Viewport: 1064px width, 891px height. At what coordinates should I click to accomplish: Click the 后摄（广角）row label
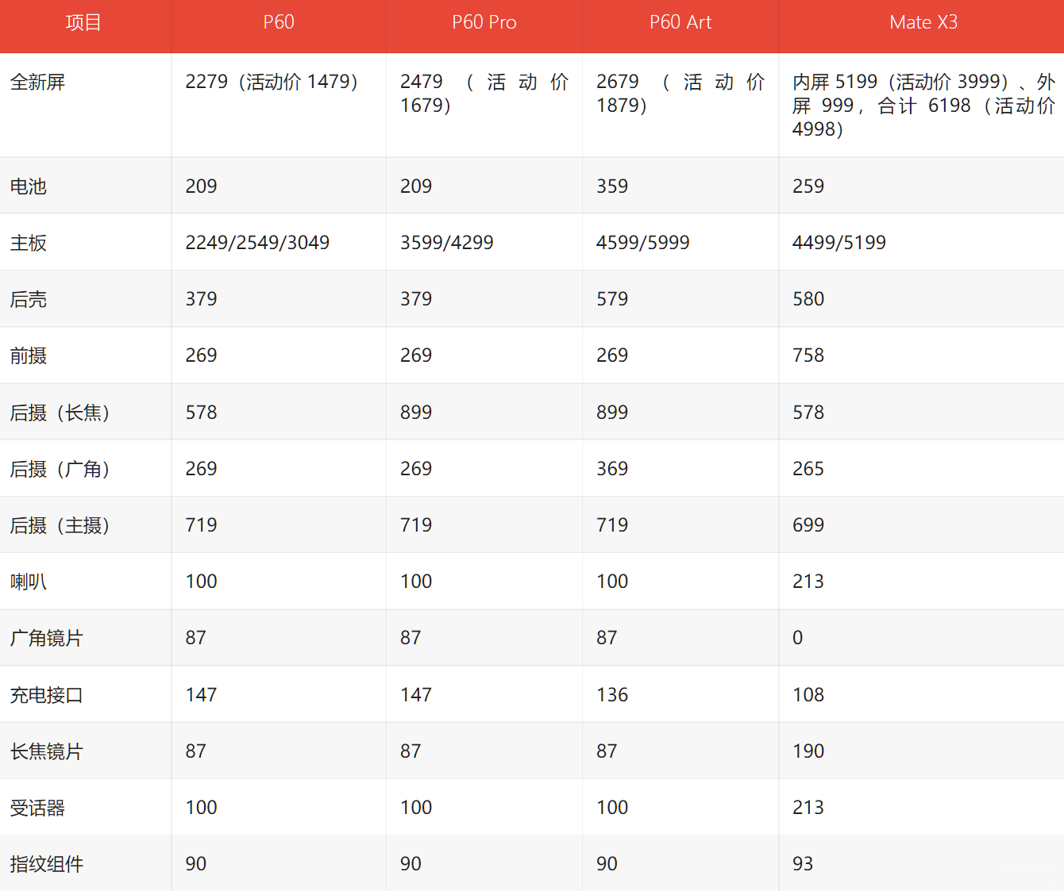60,469
